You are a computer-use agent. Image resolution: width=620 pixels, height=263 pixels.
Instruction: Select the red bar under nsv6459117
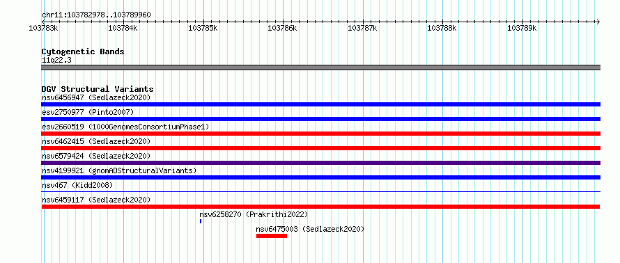[320, 207]
